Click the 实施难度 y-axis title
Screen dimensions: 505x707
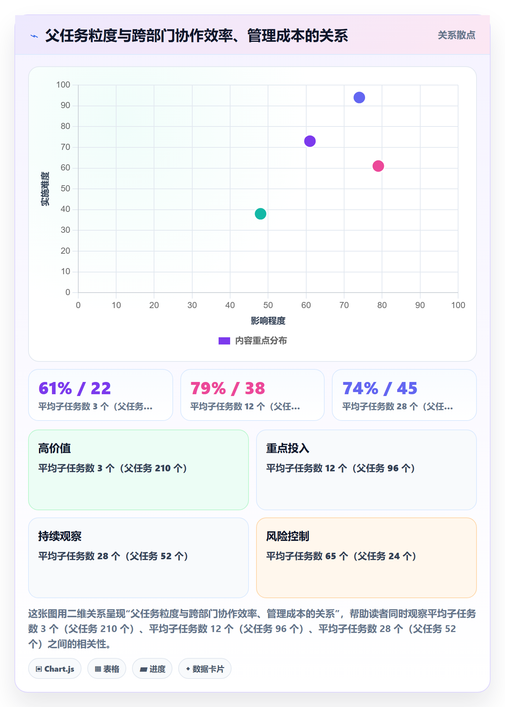(45, 189)
